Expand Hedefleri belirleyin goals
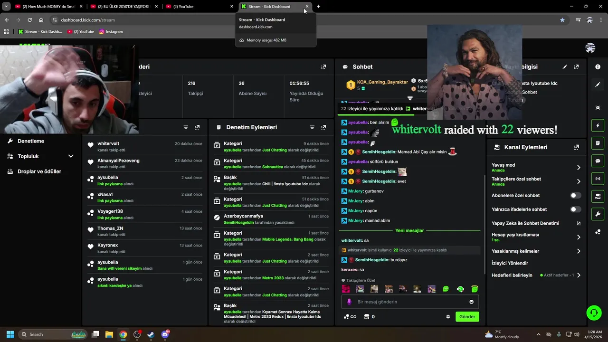The width and height of the screenshot is (608, 342). [579, 275]
